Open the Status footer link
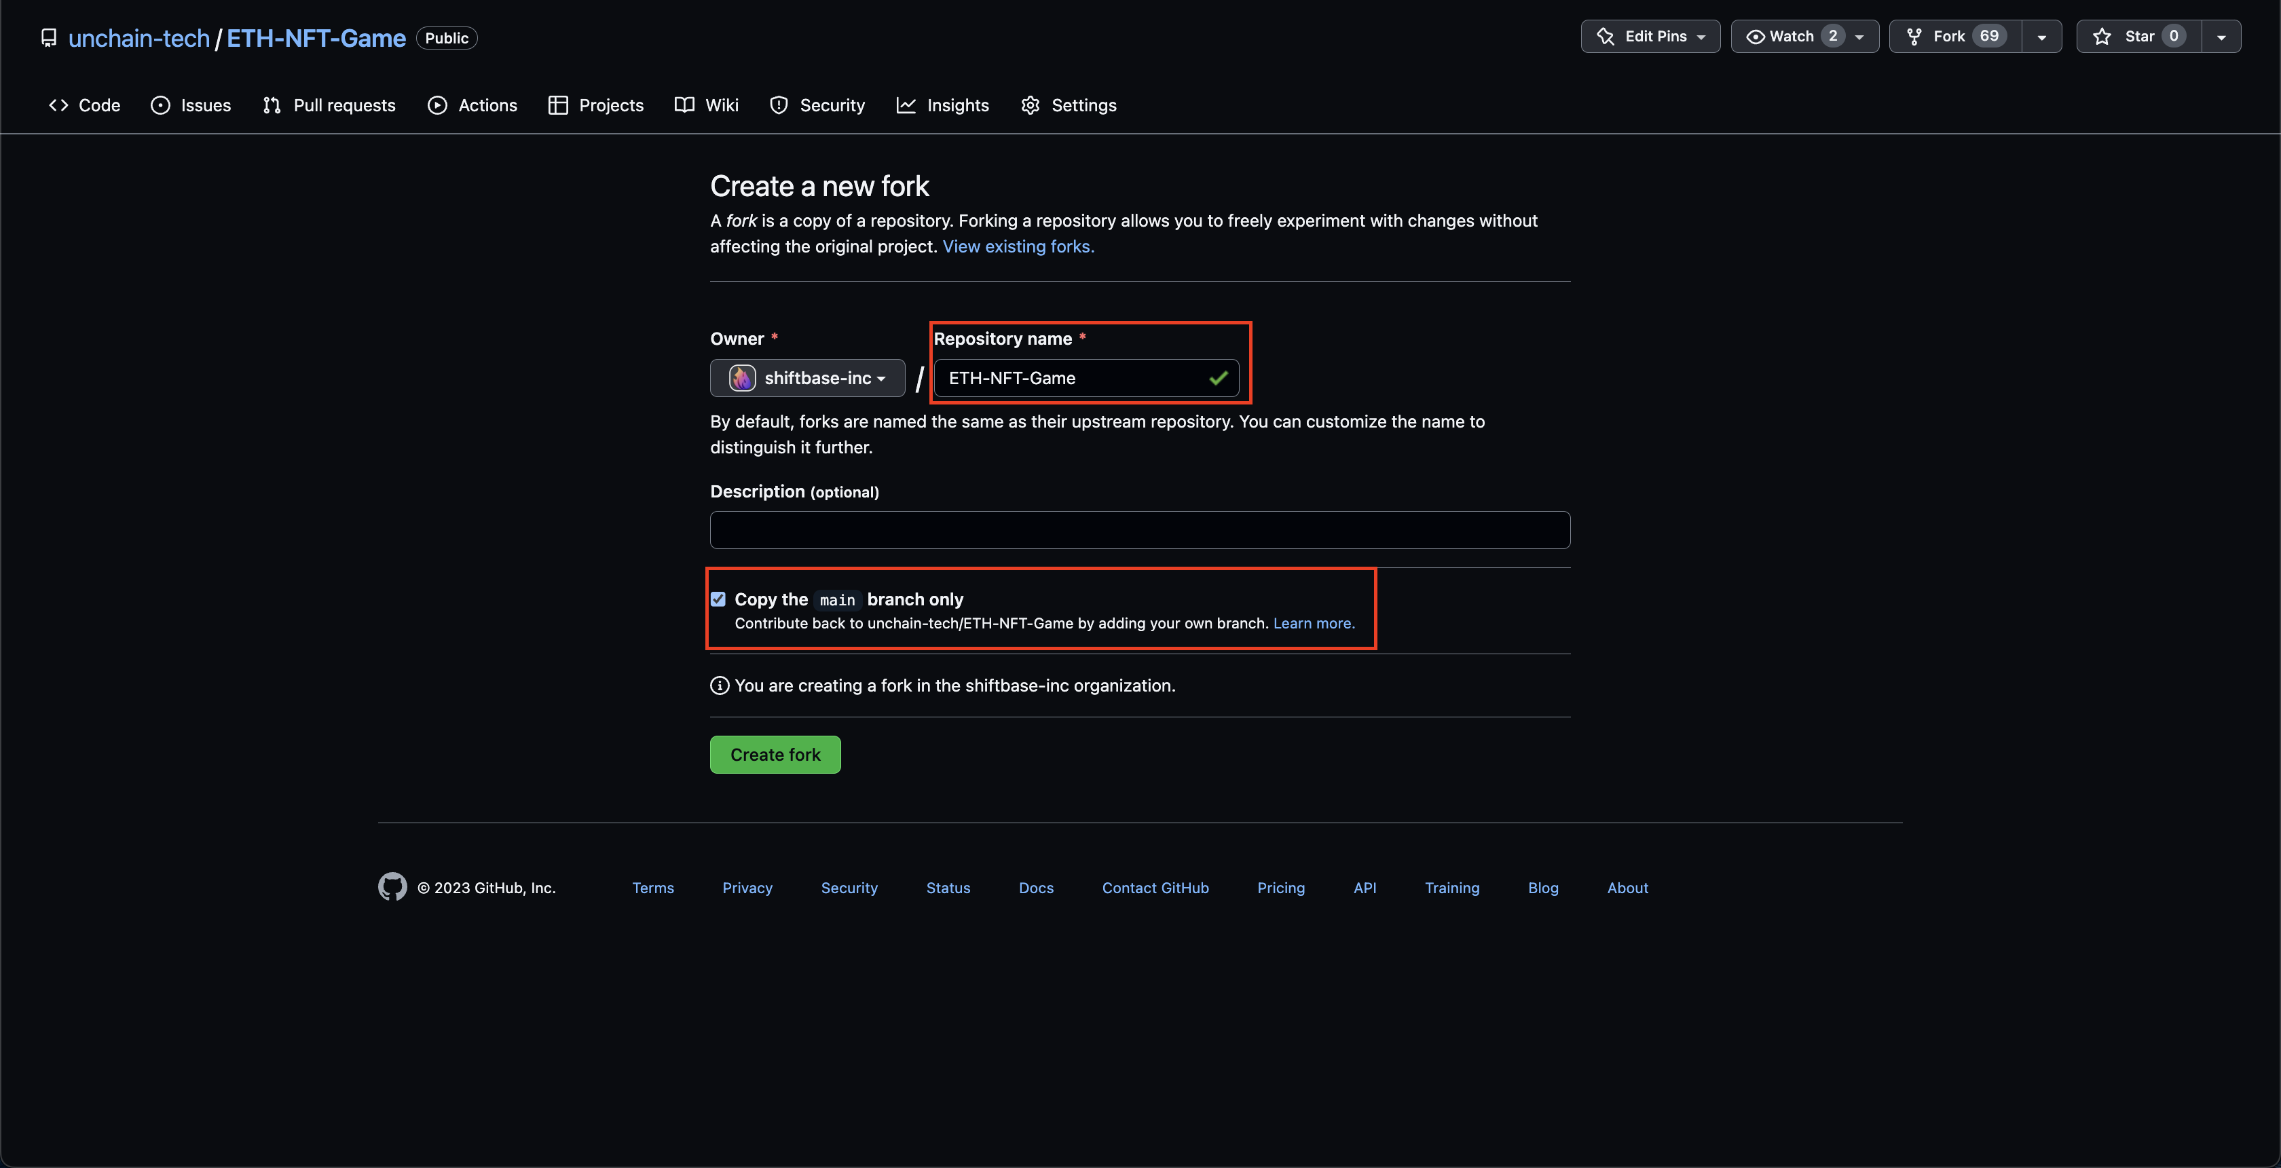 [x=948, y=887]
